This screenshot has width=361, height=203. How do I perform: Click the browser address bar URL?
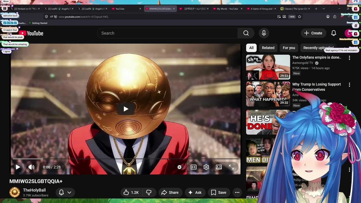click(x=83, y=17)
